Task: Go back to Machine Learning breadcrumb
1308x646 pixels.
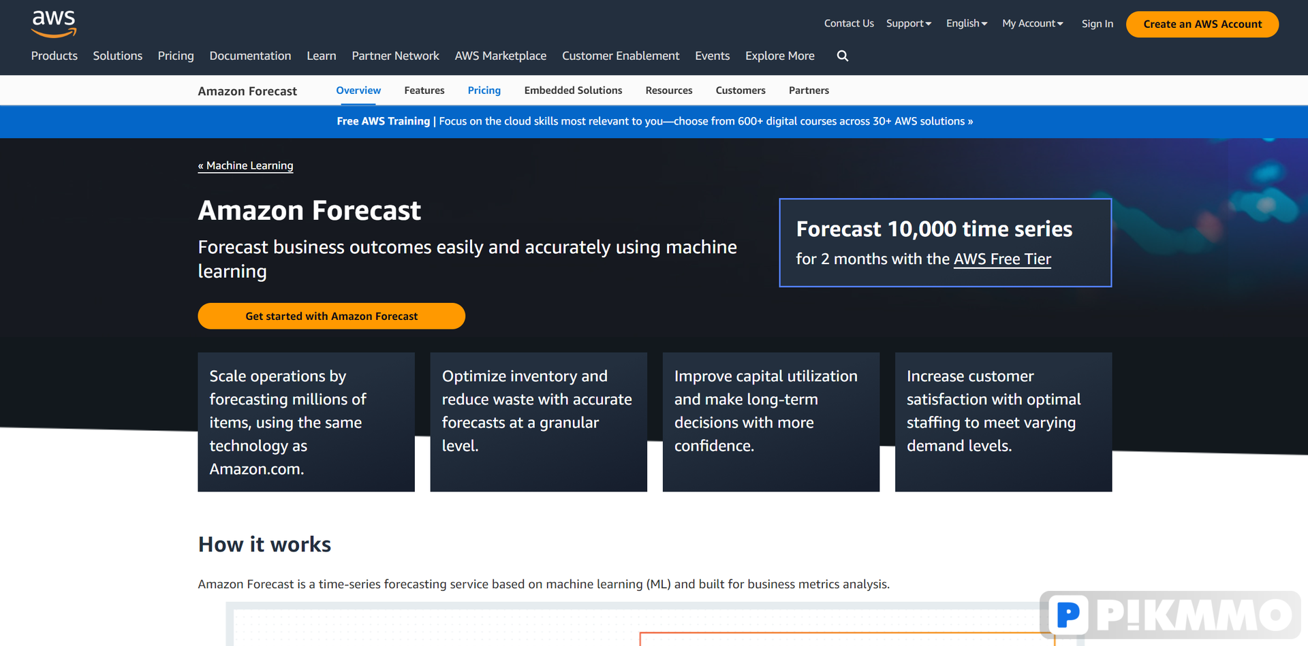Action: (245, 165)
